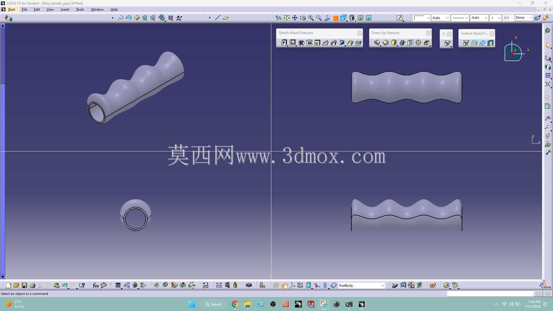This screenshot has height=311, width=553.
Task: Open the Start menu in CATIA
Action: 12,10
